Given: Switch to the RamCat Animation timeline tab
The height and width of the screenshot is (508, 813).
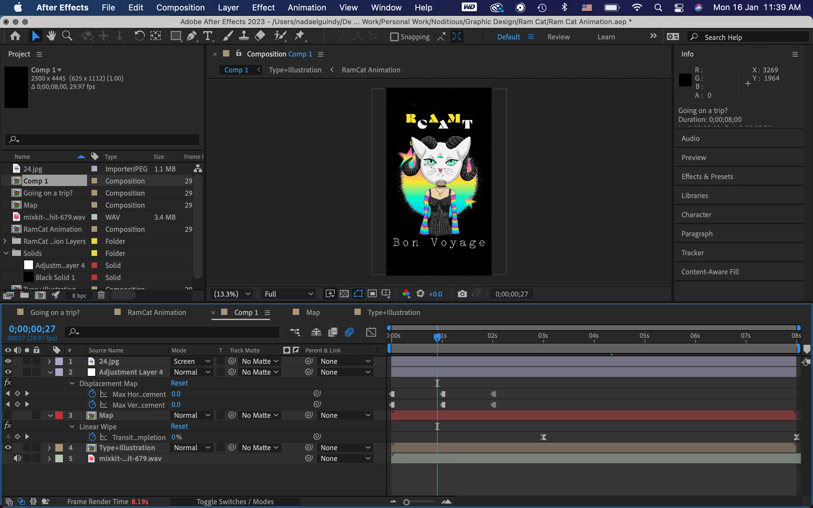Looking at the screenshot, I should (x=156, y=312).
